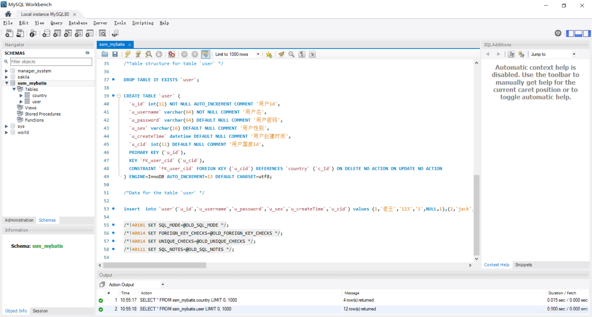Screen dimensions: 592x317
Task: Toggle word wrapping of long lines
Action: point(312,54)
